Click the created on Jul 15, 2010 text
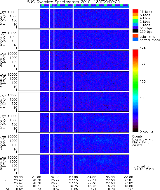Viewport: 160px width, 190px height. tap(144, 168)
